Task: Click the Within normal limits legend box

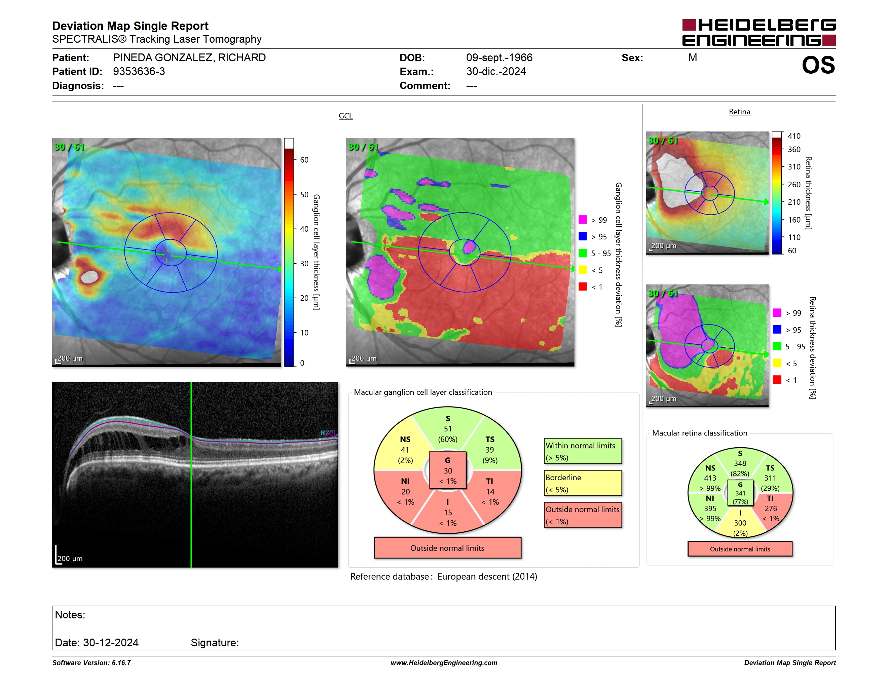Action: 583,451
